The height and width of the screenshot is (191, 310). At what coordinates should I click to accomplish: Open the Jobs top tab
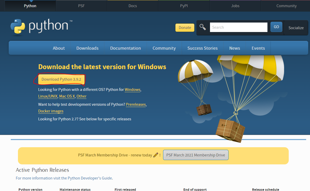click(x=235, y=6)
